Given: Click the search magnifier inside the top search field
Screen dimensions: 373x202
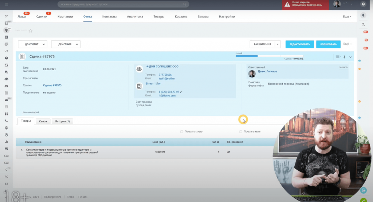Looking at the screenshot, I should [x=185, y=4].
